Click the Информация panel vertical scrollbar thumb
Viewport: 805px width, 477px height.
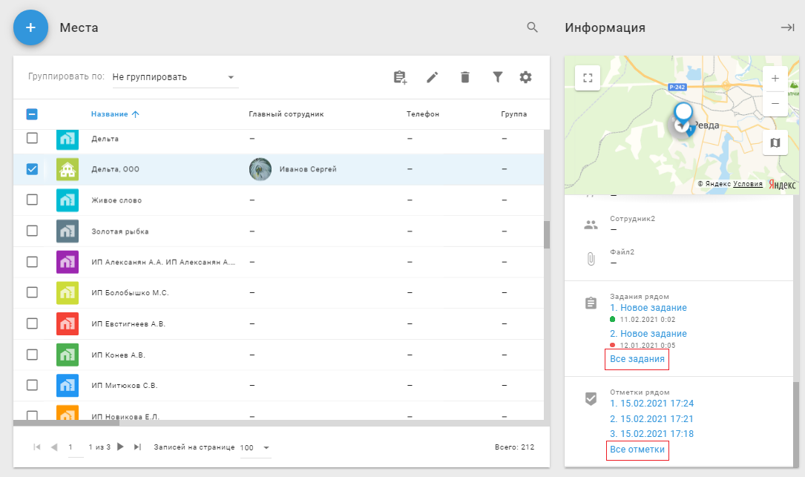point(796,424)
